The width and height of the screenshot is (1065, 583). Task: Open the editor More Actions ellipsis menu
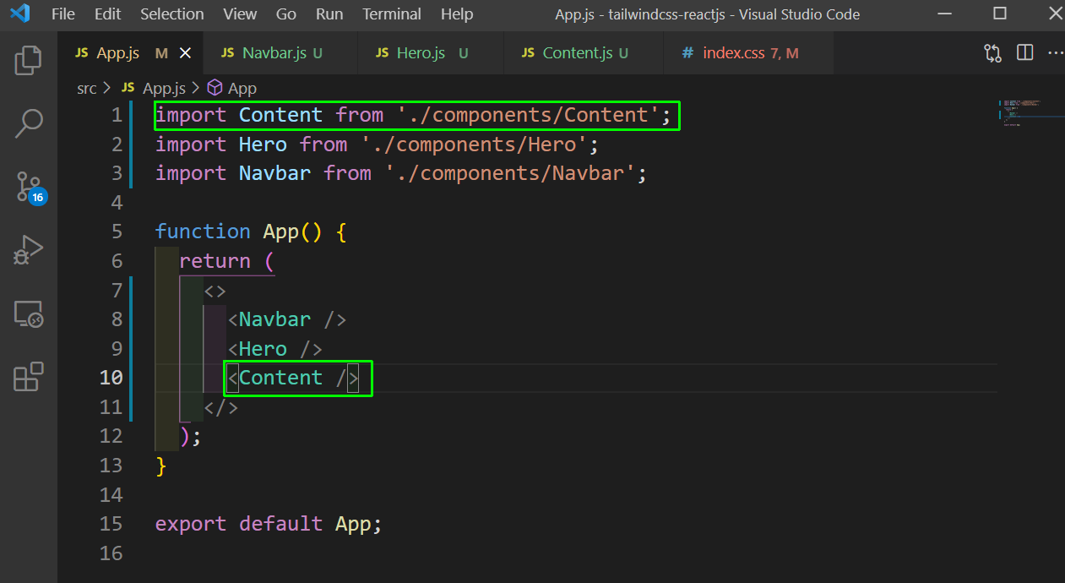(1056, 53)
